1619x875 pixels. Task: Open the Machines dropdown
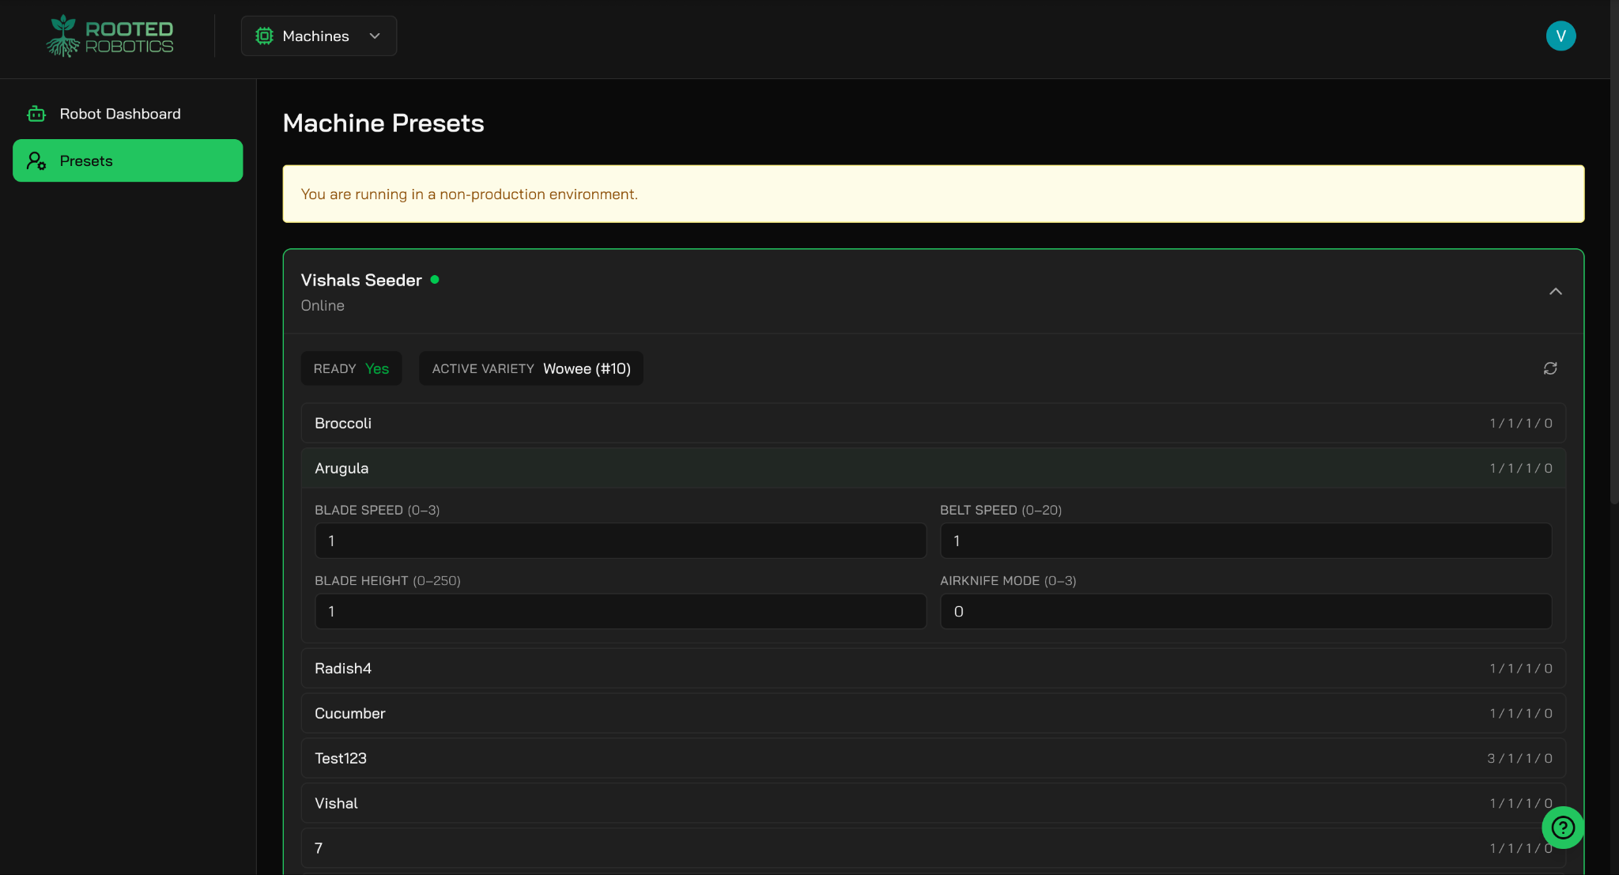319,36
